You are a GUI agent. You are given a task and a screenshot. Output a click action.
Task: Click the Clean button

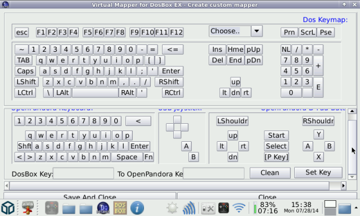(x=270, y=173)
